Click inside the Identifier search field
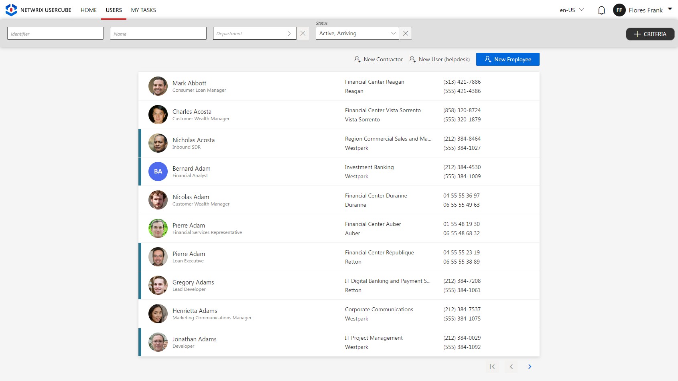The image size is (678, 381). coord(55,33)
